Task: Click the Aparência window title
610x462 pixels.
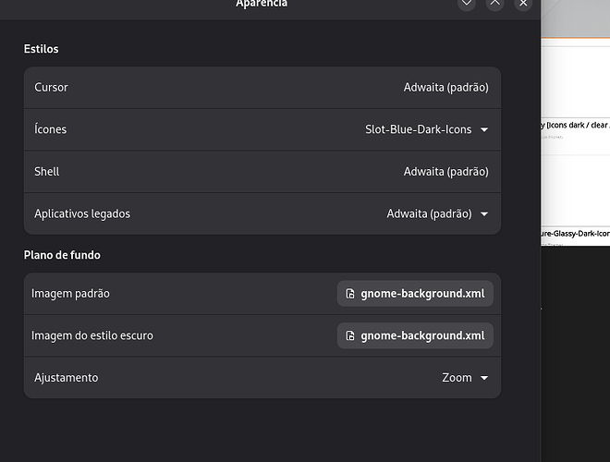Action: tap(262, 5)
